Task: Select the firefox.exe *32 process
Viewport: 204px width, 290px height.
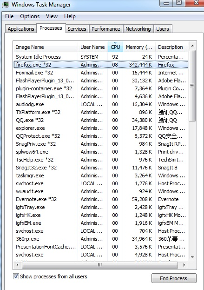Action: click(x=101, y=65)
